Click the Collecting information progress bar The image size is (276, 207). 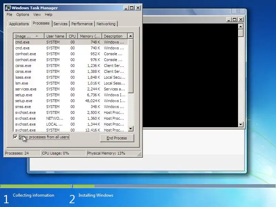[36, 186]
